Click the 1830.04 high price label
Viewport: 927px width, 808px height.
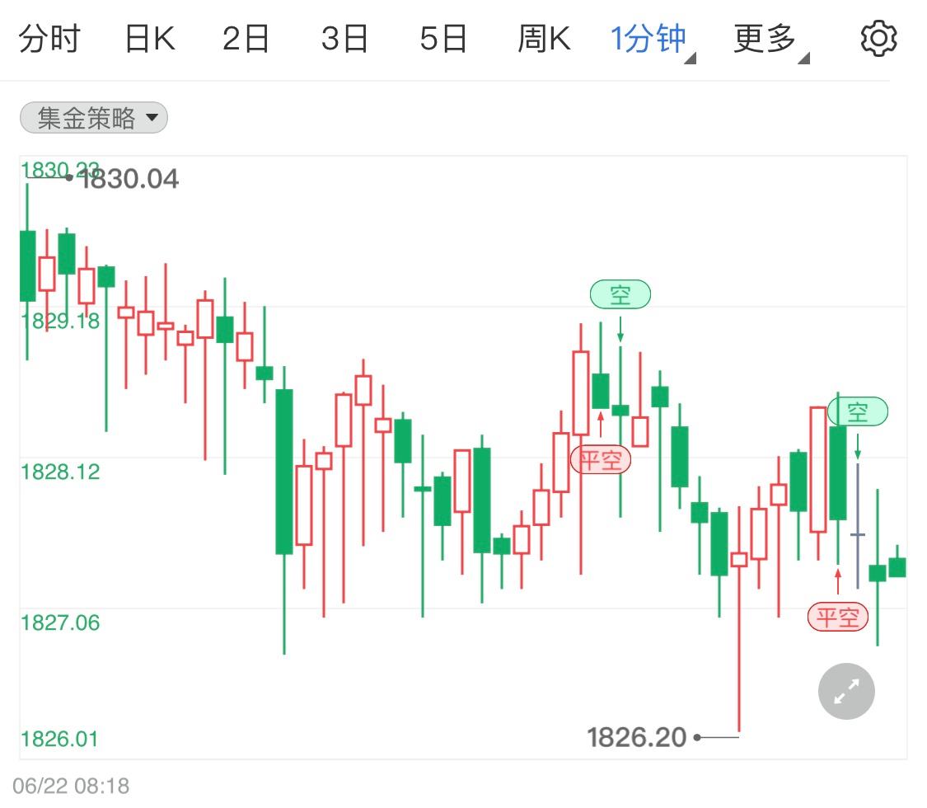coord(132,178)
